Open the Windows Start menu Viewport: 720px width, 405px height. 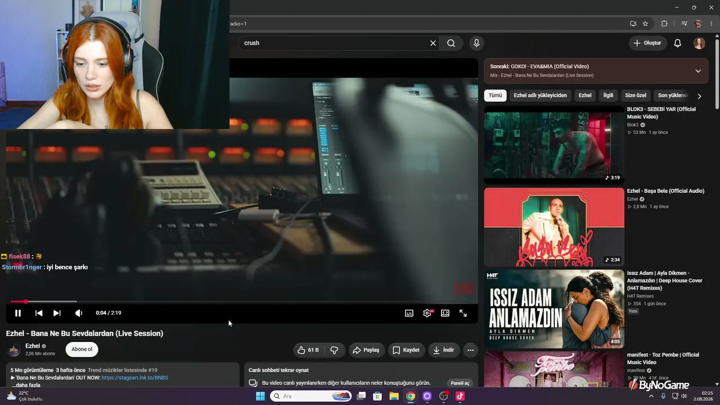[x=260, y=396]
